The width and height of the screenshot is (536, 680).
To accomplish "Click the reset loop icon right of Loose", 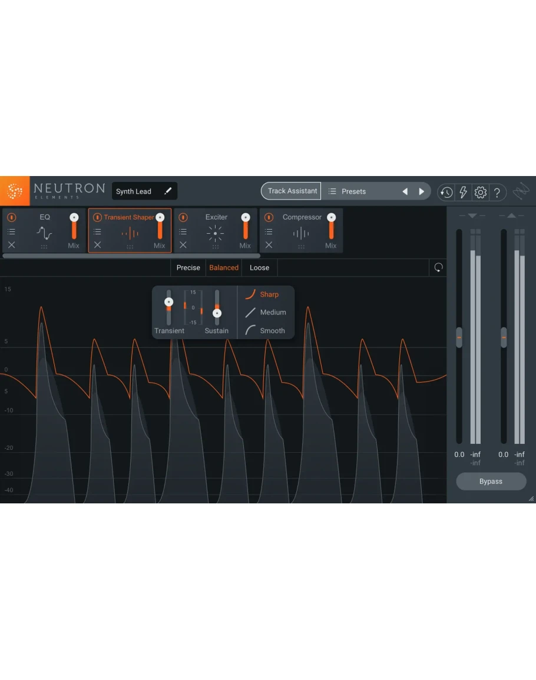I will [x=438, y=268].
